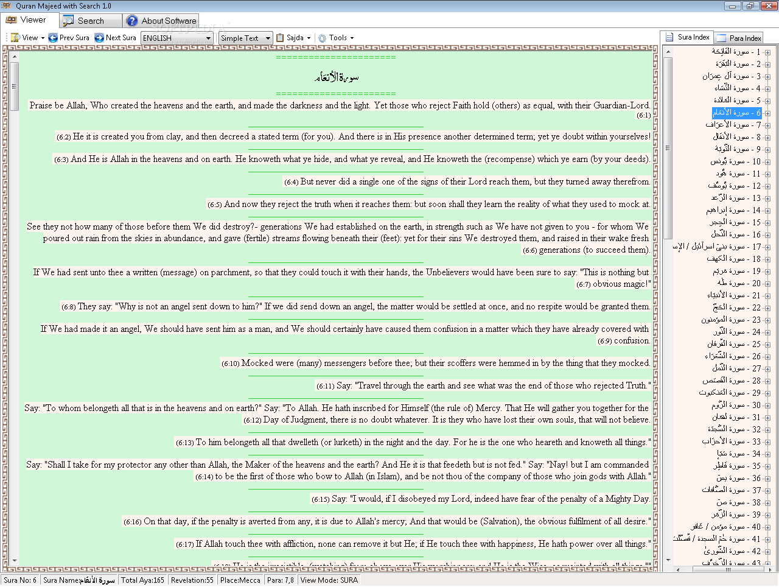Expand the highlighted sura 6 node
The width and height of the screenshot is (779, 587).
click(767, 113)
